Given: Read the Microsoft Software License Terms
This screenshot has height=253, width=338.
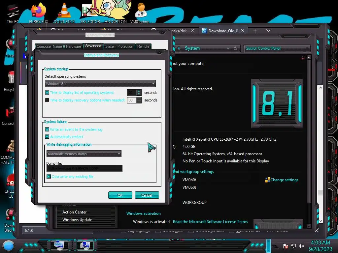Looking at the screenshot, I should point(210,222).
